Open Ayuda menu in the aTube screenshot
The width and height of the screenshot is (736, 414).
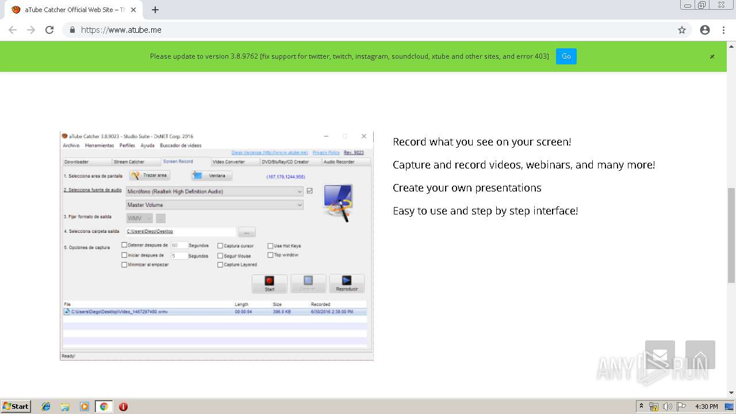pos(148,145)
